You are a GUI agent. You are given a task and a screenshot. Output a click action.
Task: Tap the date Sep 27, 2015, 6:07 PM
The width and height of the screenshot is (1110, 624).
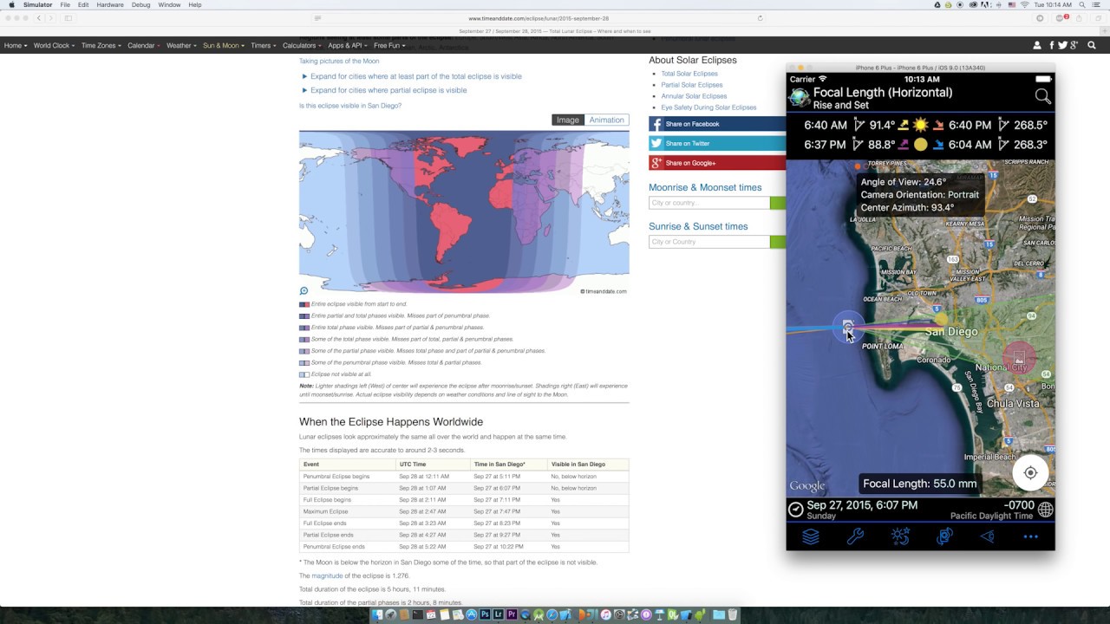pos(862,505)
